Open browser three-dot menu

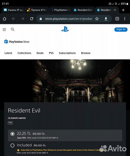click(125, 19)
